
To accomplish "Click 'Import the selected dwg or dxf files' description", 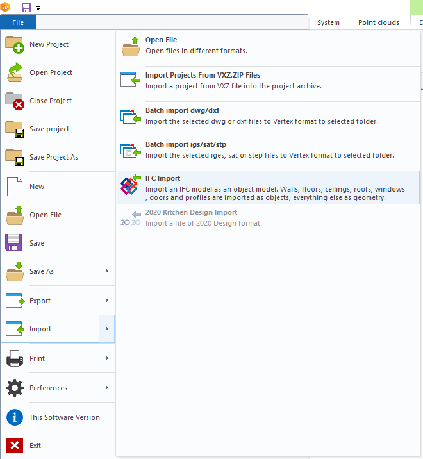I will 261,121.
